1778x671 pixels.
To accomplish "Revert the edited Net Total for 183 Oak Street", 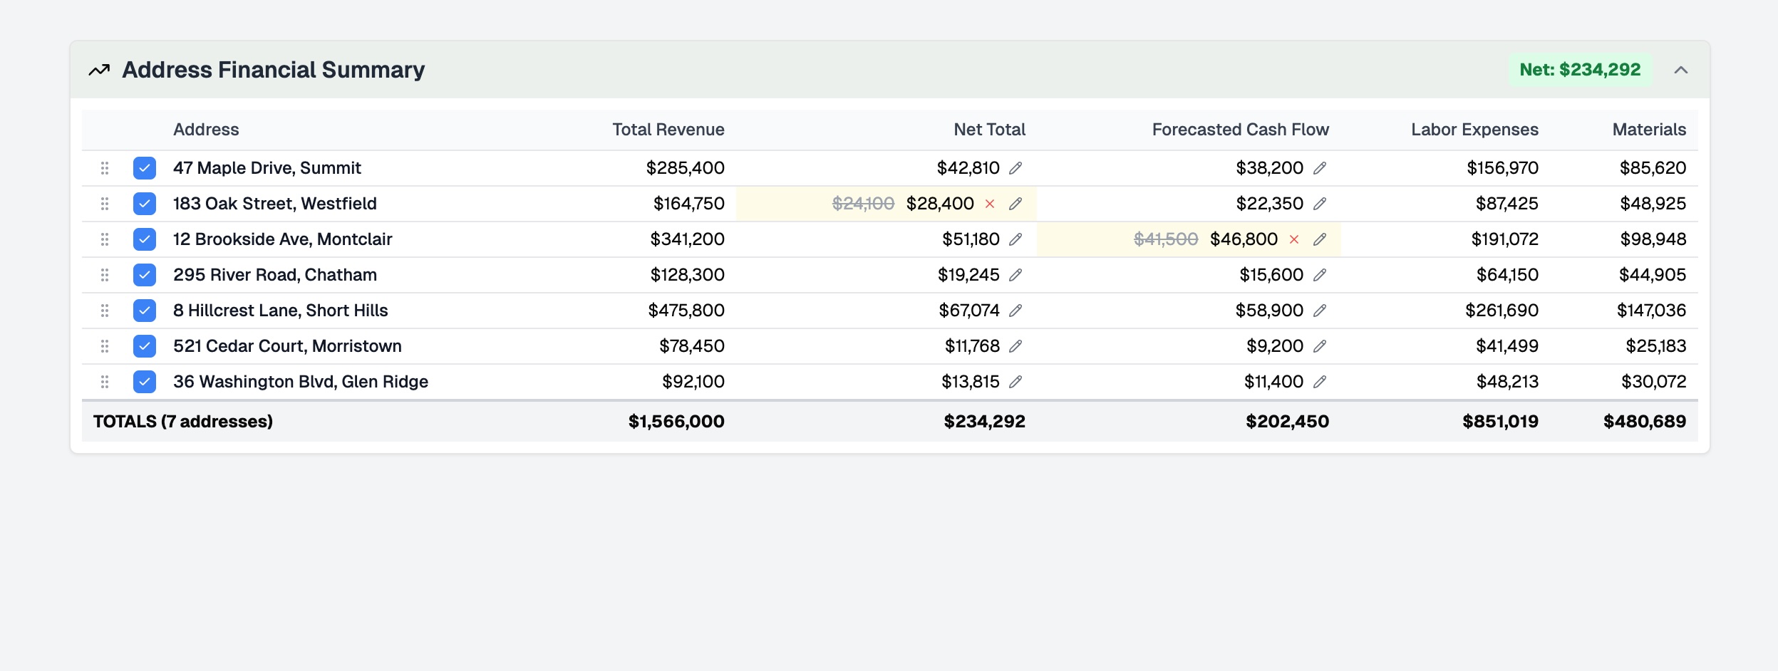I will click(x=990, y=204).
